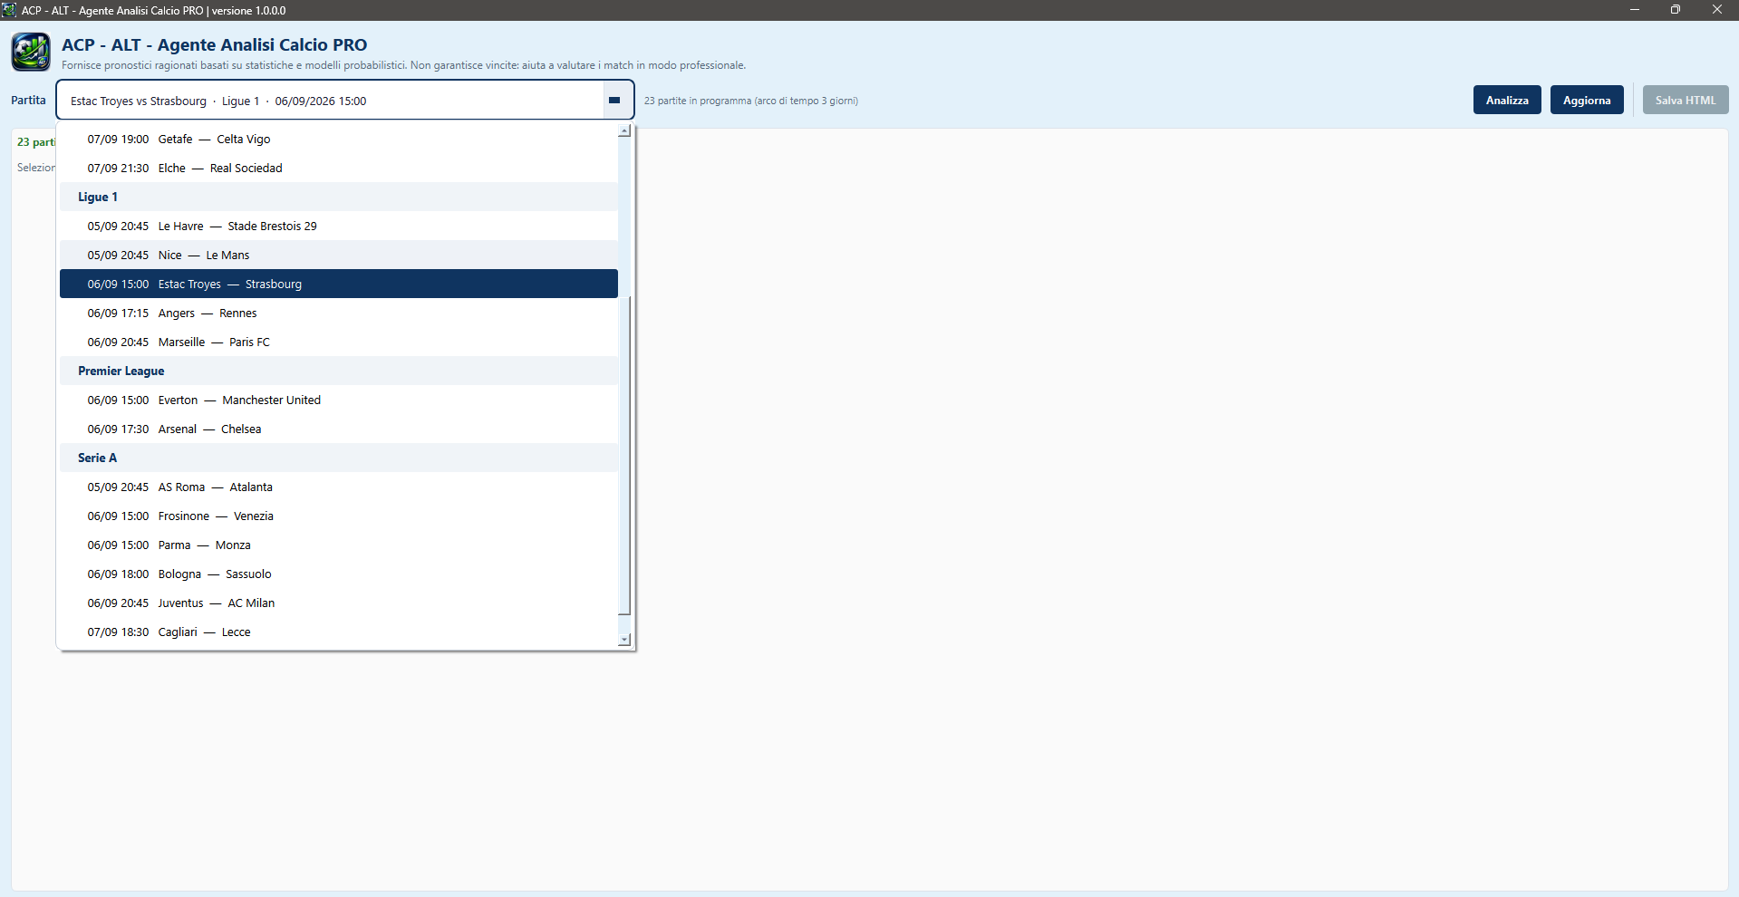Screen dimensions: 1739x897
Task: Click the dropdown list scrollbar thumb
Action: click(x=624, y=455)
